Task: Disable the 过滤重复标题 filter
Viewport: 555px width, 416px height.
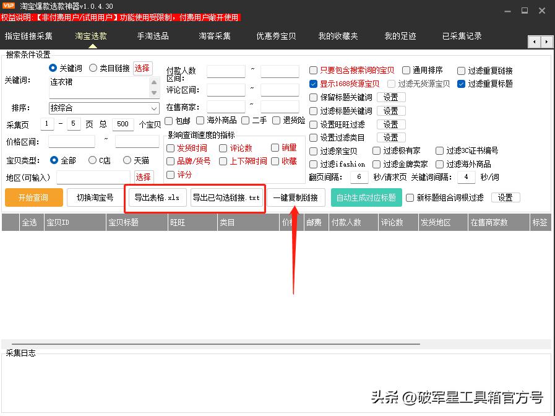Action: pos(462,84)
